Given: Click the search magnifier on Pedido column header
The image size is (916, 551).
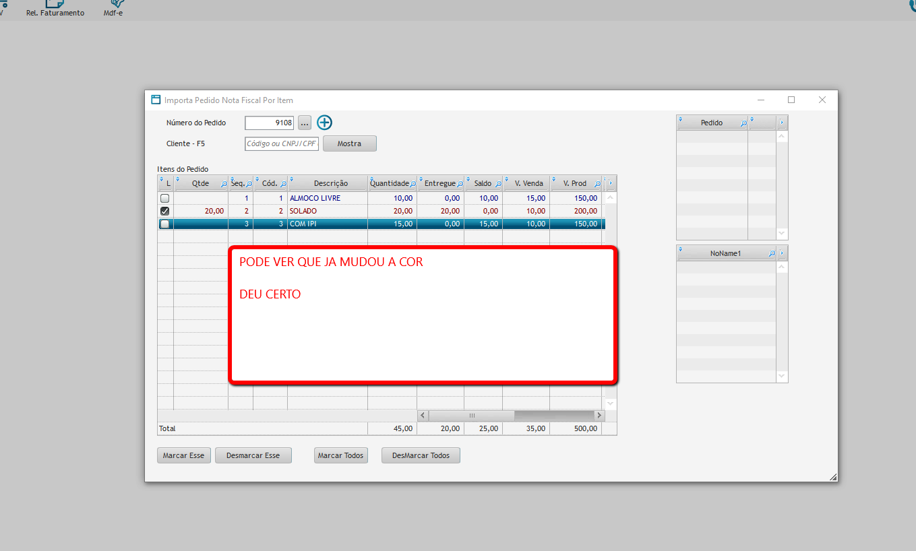Looking at the screenshot, I should tap(742, 122).
